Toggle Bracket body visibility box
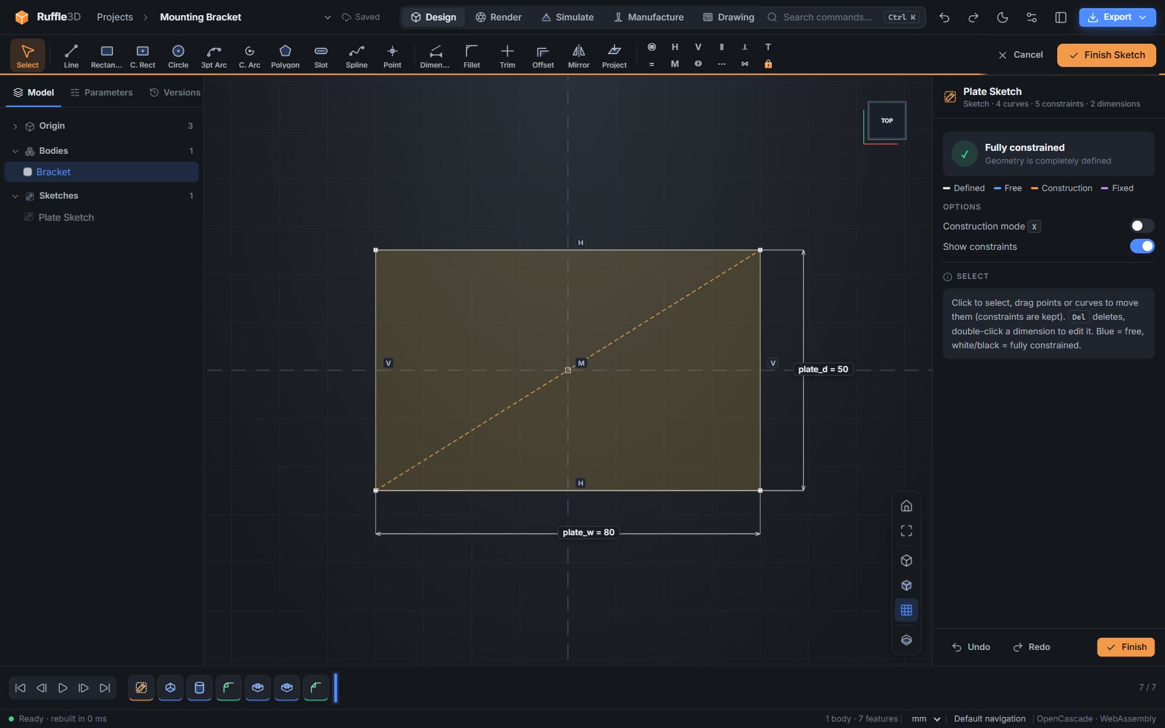 [x=27, y=172]
